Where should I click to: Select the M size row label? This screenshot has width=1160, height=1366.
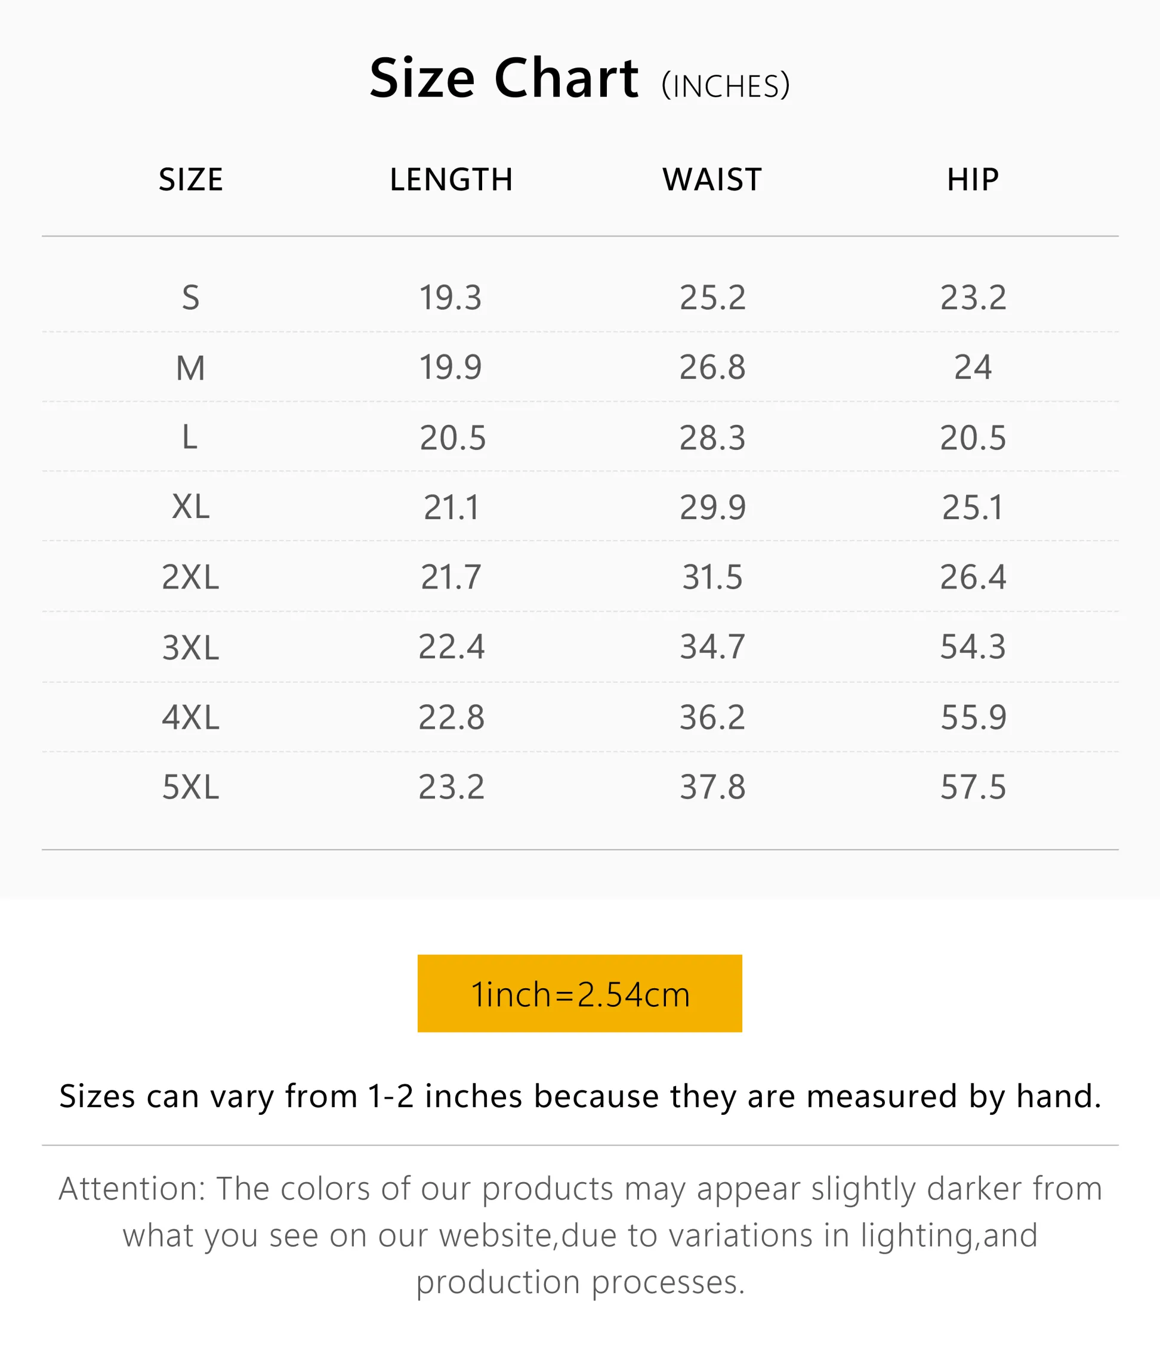click(x=191, y=368)
